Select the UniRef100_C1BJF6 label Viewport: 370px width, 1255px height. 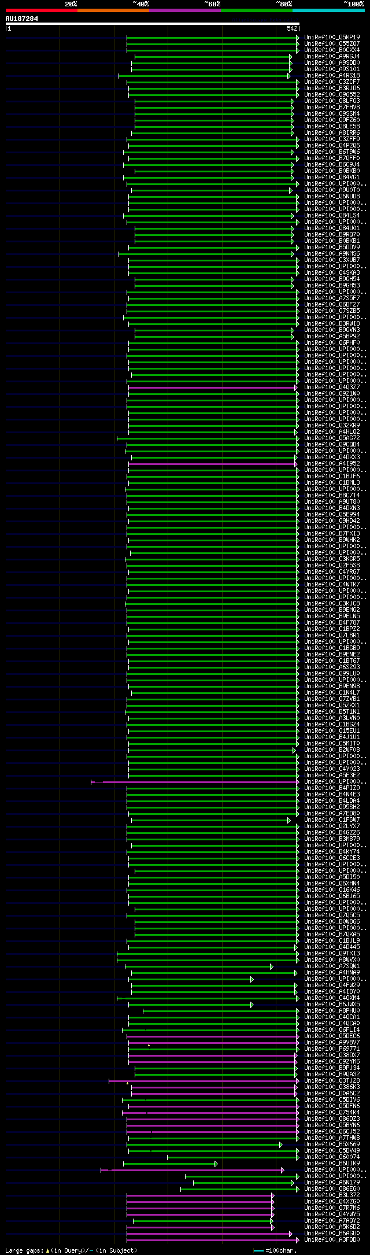[332, 476]
